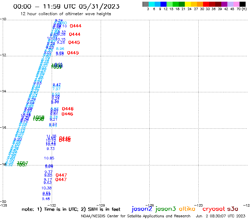Image resolution: width=250 pixels, height=219 pixels.
Task: Select the dark blue legend swatch near 12
Action: point(164,4)
